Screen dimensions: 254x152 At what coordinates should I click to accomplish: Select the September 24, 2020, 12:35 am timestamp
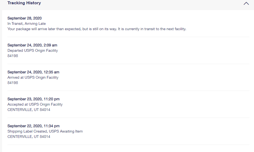[x=33, y=72]
